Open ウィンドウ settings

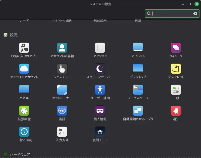pos(176,47)
